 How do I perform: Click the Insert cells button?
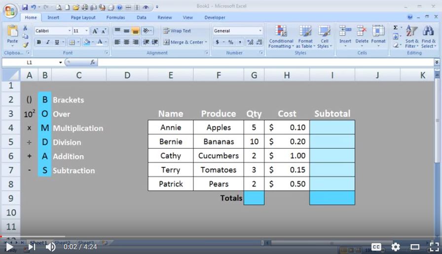[x=345, y=35]
